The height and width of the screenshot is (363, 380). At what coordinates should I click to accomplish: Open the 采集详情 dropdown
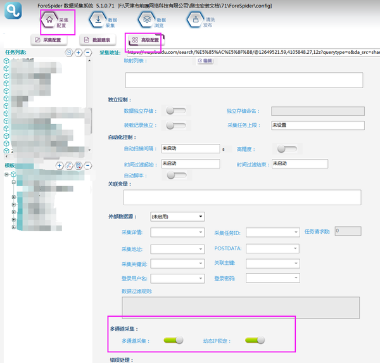tap(177, 232)
